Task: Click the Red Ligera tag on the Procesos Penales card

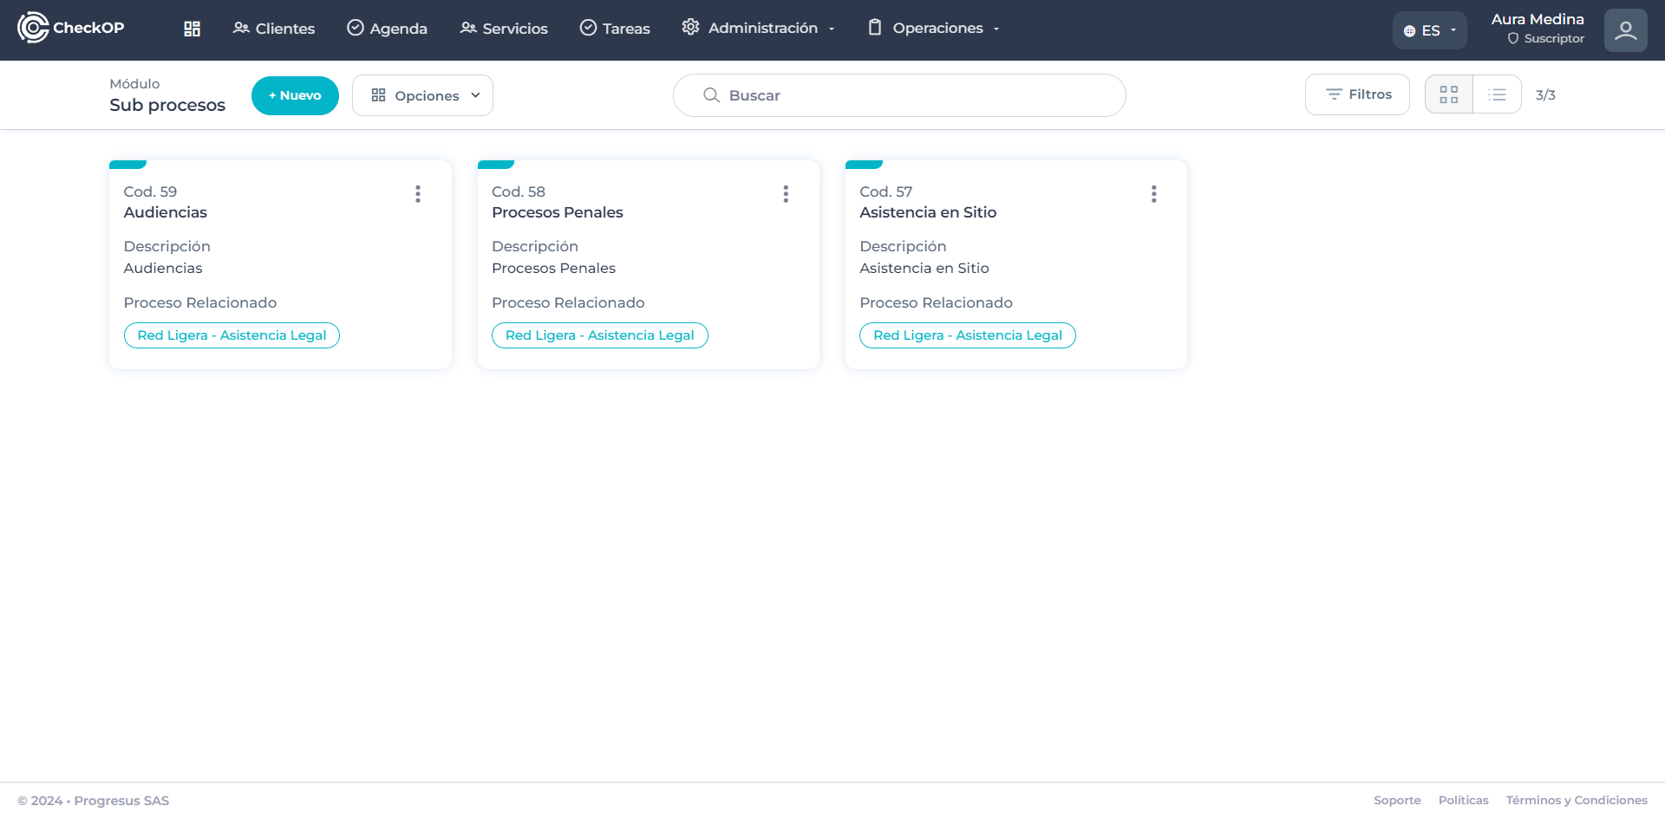Action: click(x=600, y=335)
